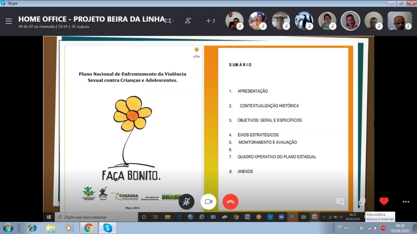The height and width of the screenshot is (234, 417).
Task: Click 'EIXOS ESTRATÉGICOS' in the summary
Action: click(258, 135)
